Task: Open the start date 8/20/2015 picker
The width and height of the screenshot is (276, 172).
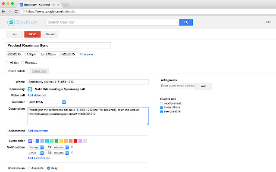Action: tap(15, 54)
